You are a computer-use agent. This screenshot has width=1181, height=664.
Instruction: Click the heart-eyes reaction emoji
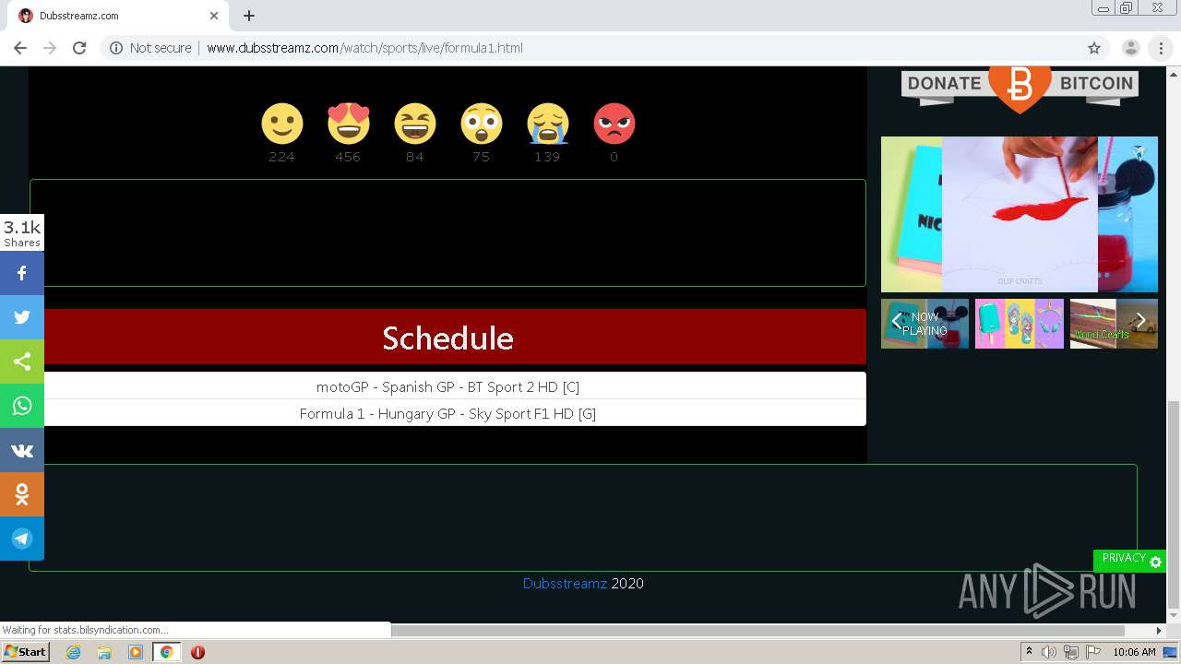point(348,124)
